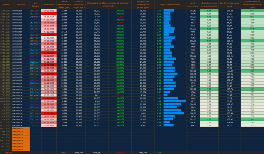
Task: Click the Цена отсечения header
Action: pos(193,5)
